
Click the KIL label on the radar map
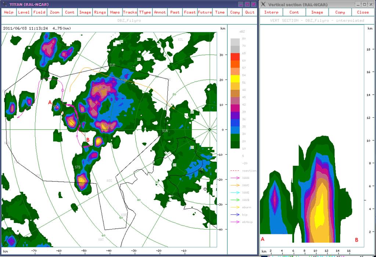pos(181,40)
